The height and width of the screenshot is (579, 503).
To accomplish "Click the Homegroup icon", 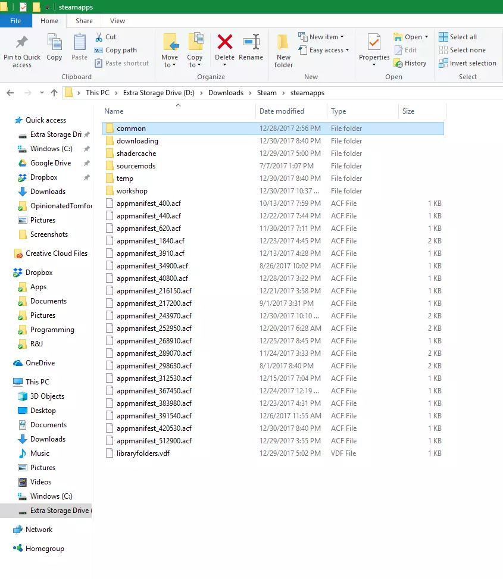I will (18, 548).
